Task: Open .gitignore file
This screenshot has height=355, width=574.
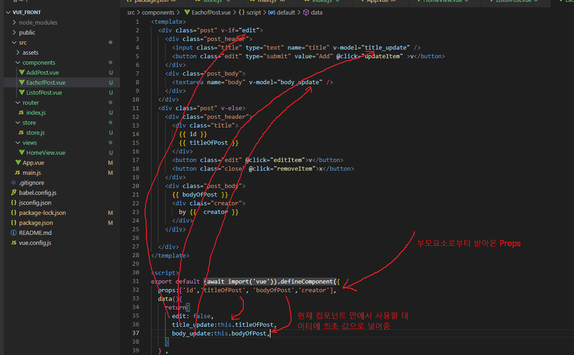Action: pos(32,183)
